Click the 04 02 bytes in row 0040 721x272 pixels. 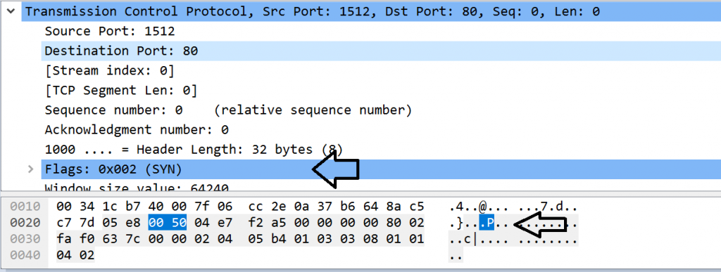[75, 255]
